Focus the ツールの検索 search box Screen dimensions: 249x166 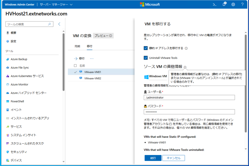pyautogui.click(x=29, y=24)
